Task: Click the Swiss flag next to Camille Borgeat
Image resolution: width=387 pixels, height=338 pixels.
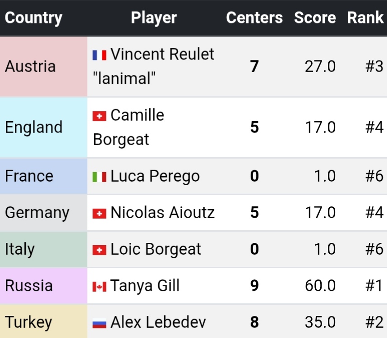Action: pyautogui.click(x=99, y=116)
